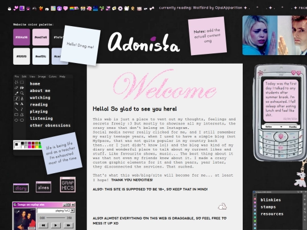The width and height of the screenshot is (307, 230).
Task: Open the Image menu in paint window
Action: 42,77
